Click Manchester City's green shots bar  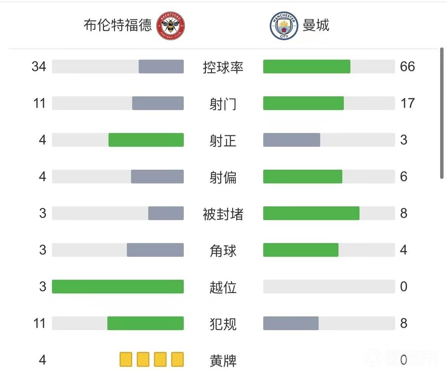303,103
